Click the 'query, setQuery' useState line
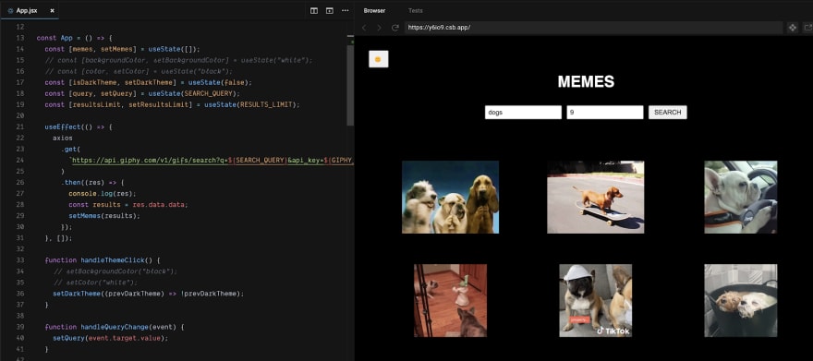The height and width of the screenshot is (361, 813). click(142, 94)
